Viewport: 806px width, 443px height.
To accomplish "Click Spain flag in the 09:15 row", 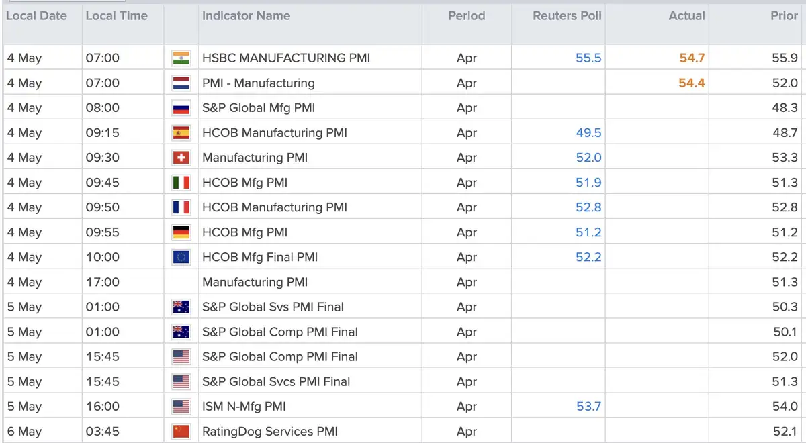I will (x=181, y=133).
